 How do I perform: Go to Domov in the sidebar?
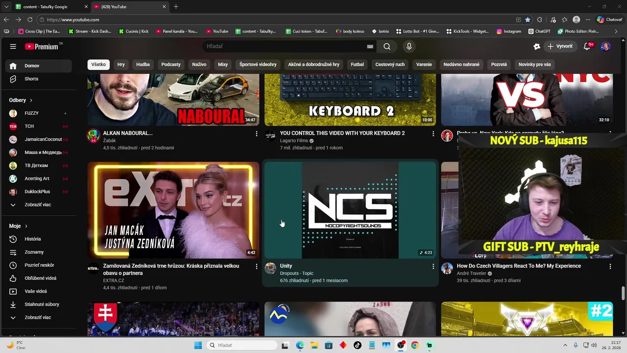pos(39,66)
